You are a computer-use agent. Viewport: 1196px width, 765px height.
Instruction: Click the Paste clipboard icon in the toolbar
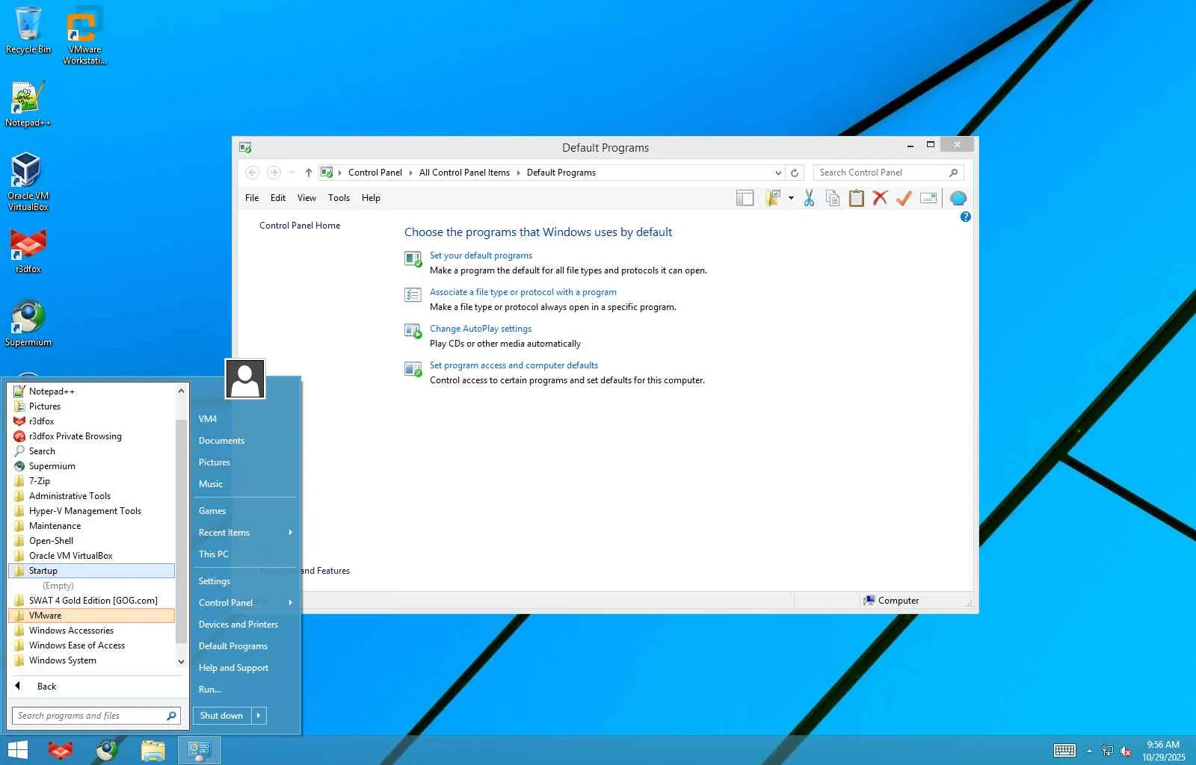pos(857,198)
